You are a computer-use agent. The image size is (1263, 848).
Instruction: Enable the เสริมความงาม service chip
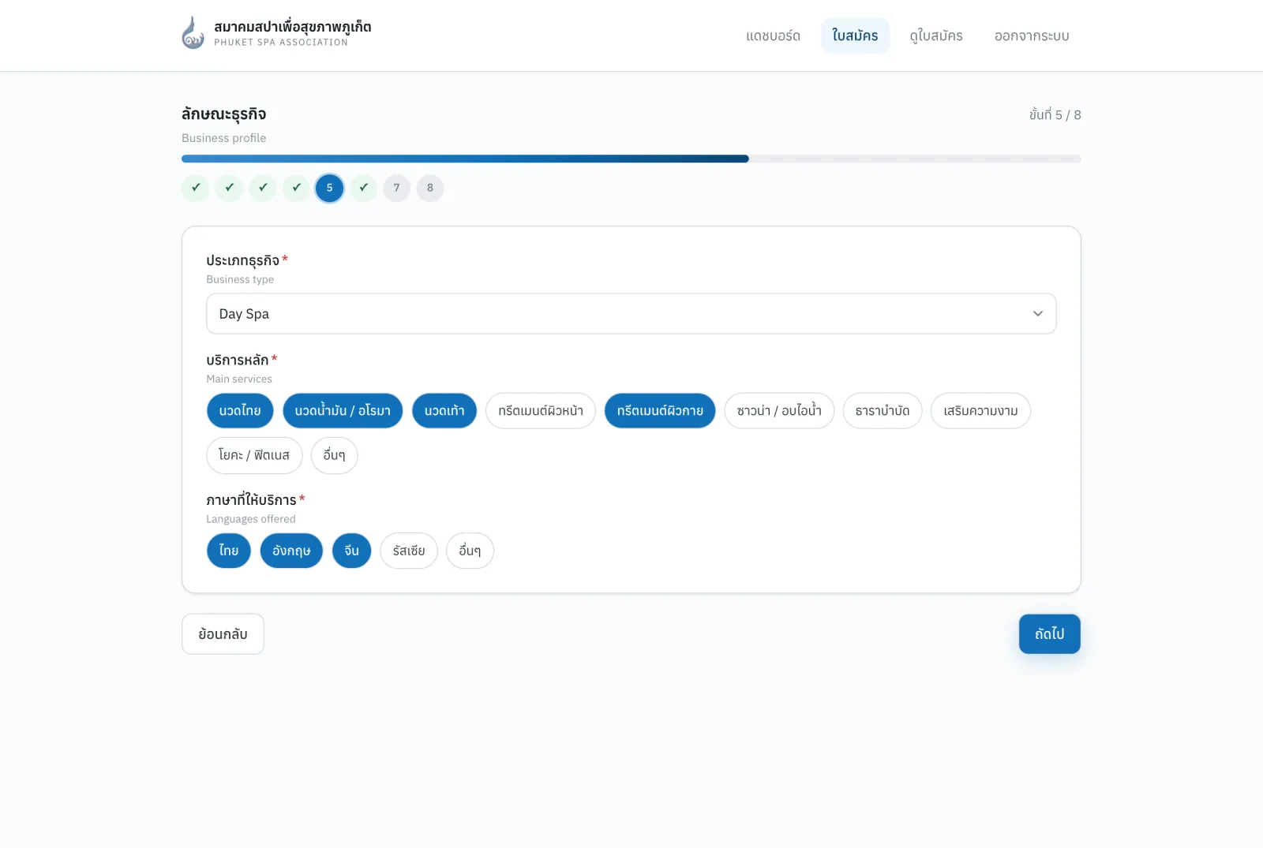(980, 411)
